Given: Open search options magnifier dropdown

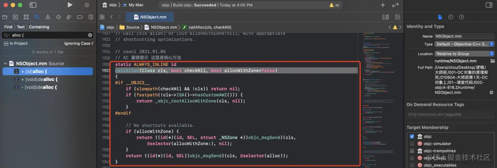Looking at the screenshot, I should point(6,35).
